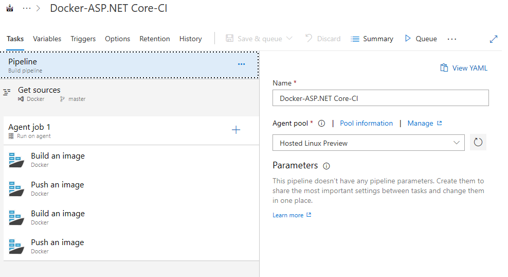Screen dimensions: 508x277
Task: Open the Retention tab
Action: pyautogui.click(x=155, y=39)
